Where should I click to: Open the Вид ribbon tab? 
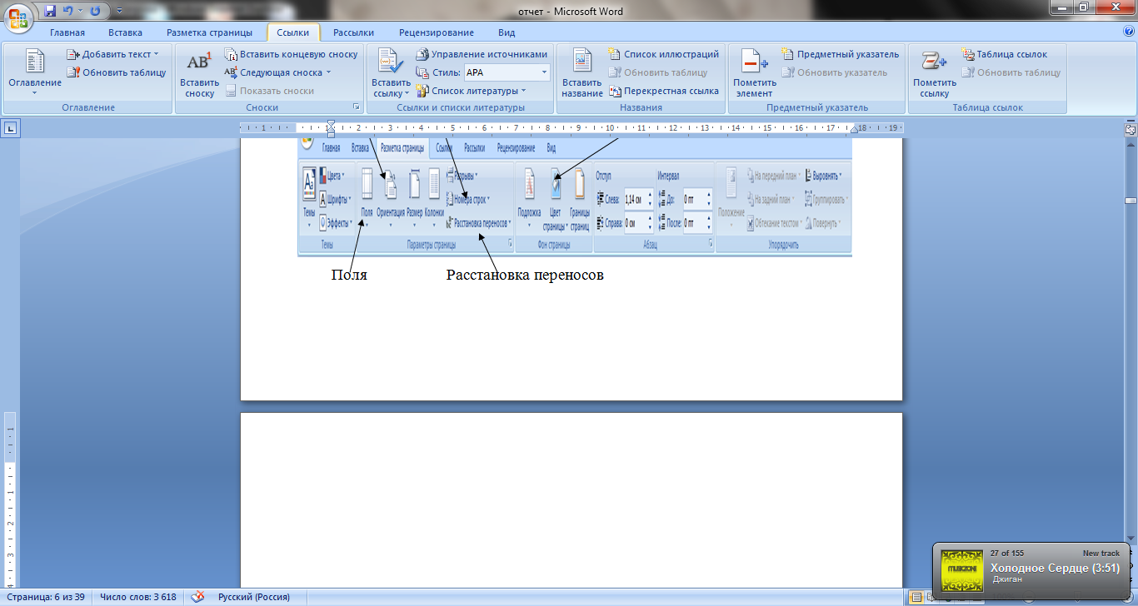[x=507, y=32]
